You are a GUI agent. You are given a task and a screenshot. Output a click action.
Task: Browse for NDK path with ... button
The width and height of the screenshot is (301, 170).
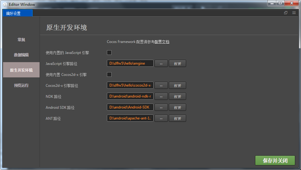pos(161,96)
